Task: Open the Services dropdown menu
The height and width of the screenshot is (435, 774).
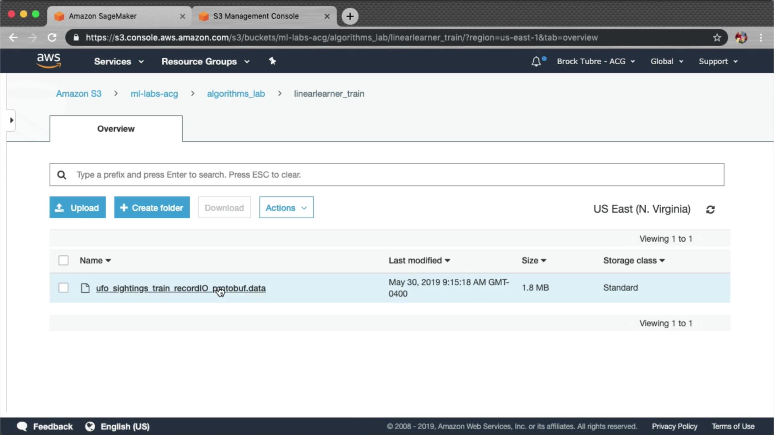Action: click(x=119, y=61)
